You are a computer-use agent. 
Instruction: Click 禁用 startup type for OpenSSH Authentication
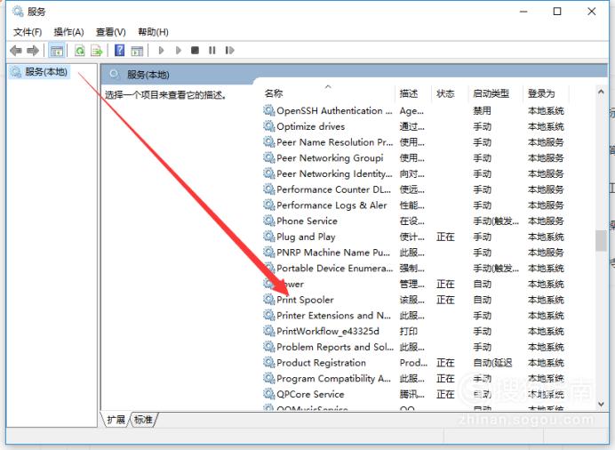coord(482,110)
